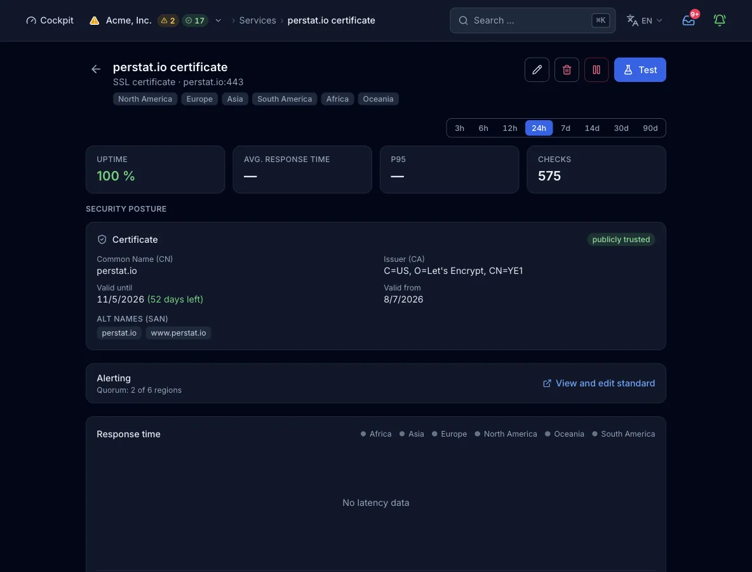Select the 24h time range
The width and height of the screenshot is (752, 572).
(539, 128)
